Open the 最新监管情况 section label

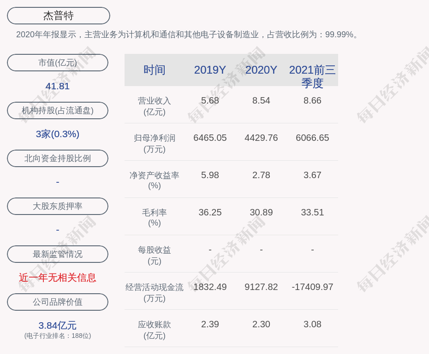[58, 254]
